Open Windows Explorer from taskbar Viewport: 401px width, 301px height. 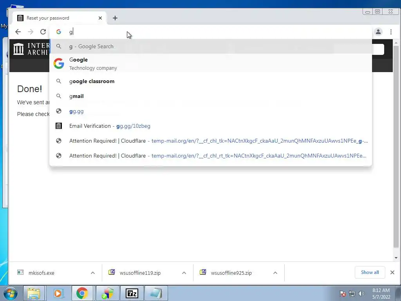click(x=34, y=293)
